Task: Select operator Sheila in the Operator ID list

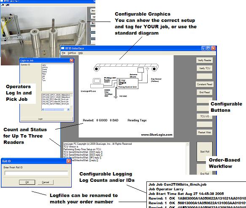Action: pos(44,69)
